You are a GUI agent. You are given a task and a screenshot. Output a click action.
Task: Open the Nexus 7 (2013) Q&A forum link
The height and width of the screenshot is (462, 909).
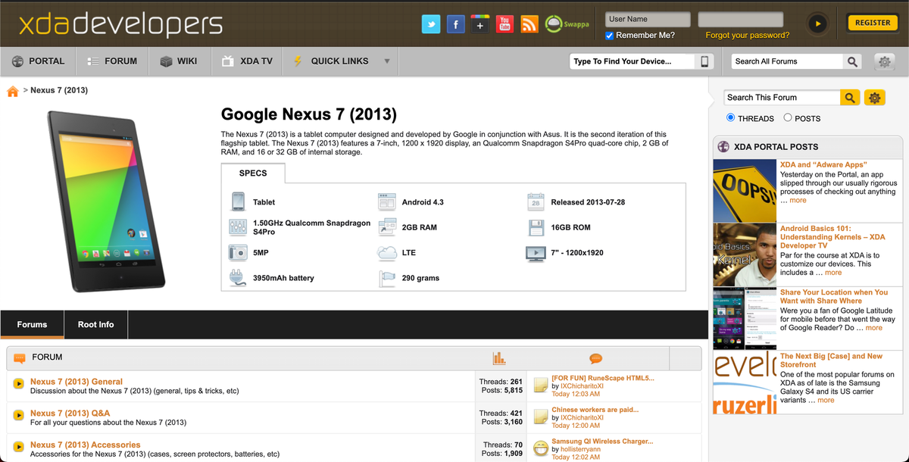(70, 414)
